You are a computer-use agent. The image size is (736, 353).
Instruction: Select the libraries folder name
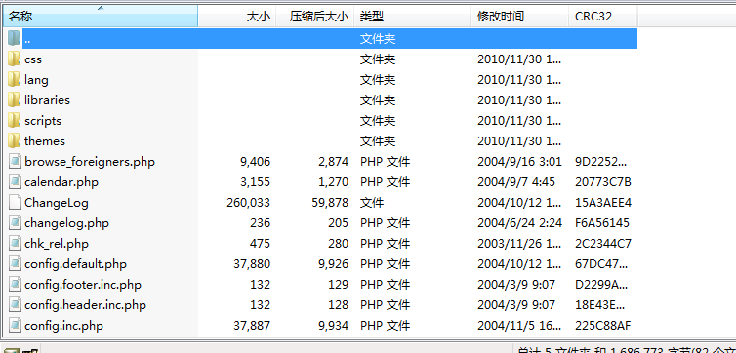click(47, 100)
